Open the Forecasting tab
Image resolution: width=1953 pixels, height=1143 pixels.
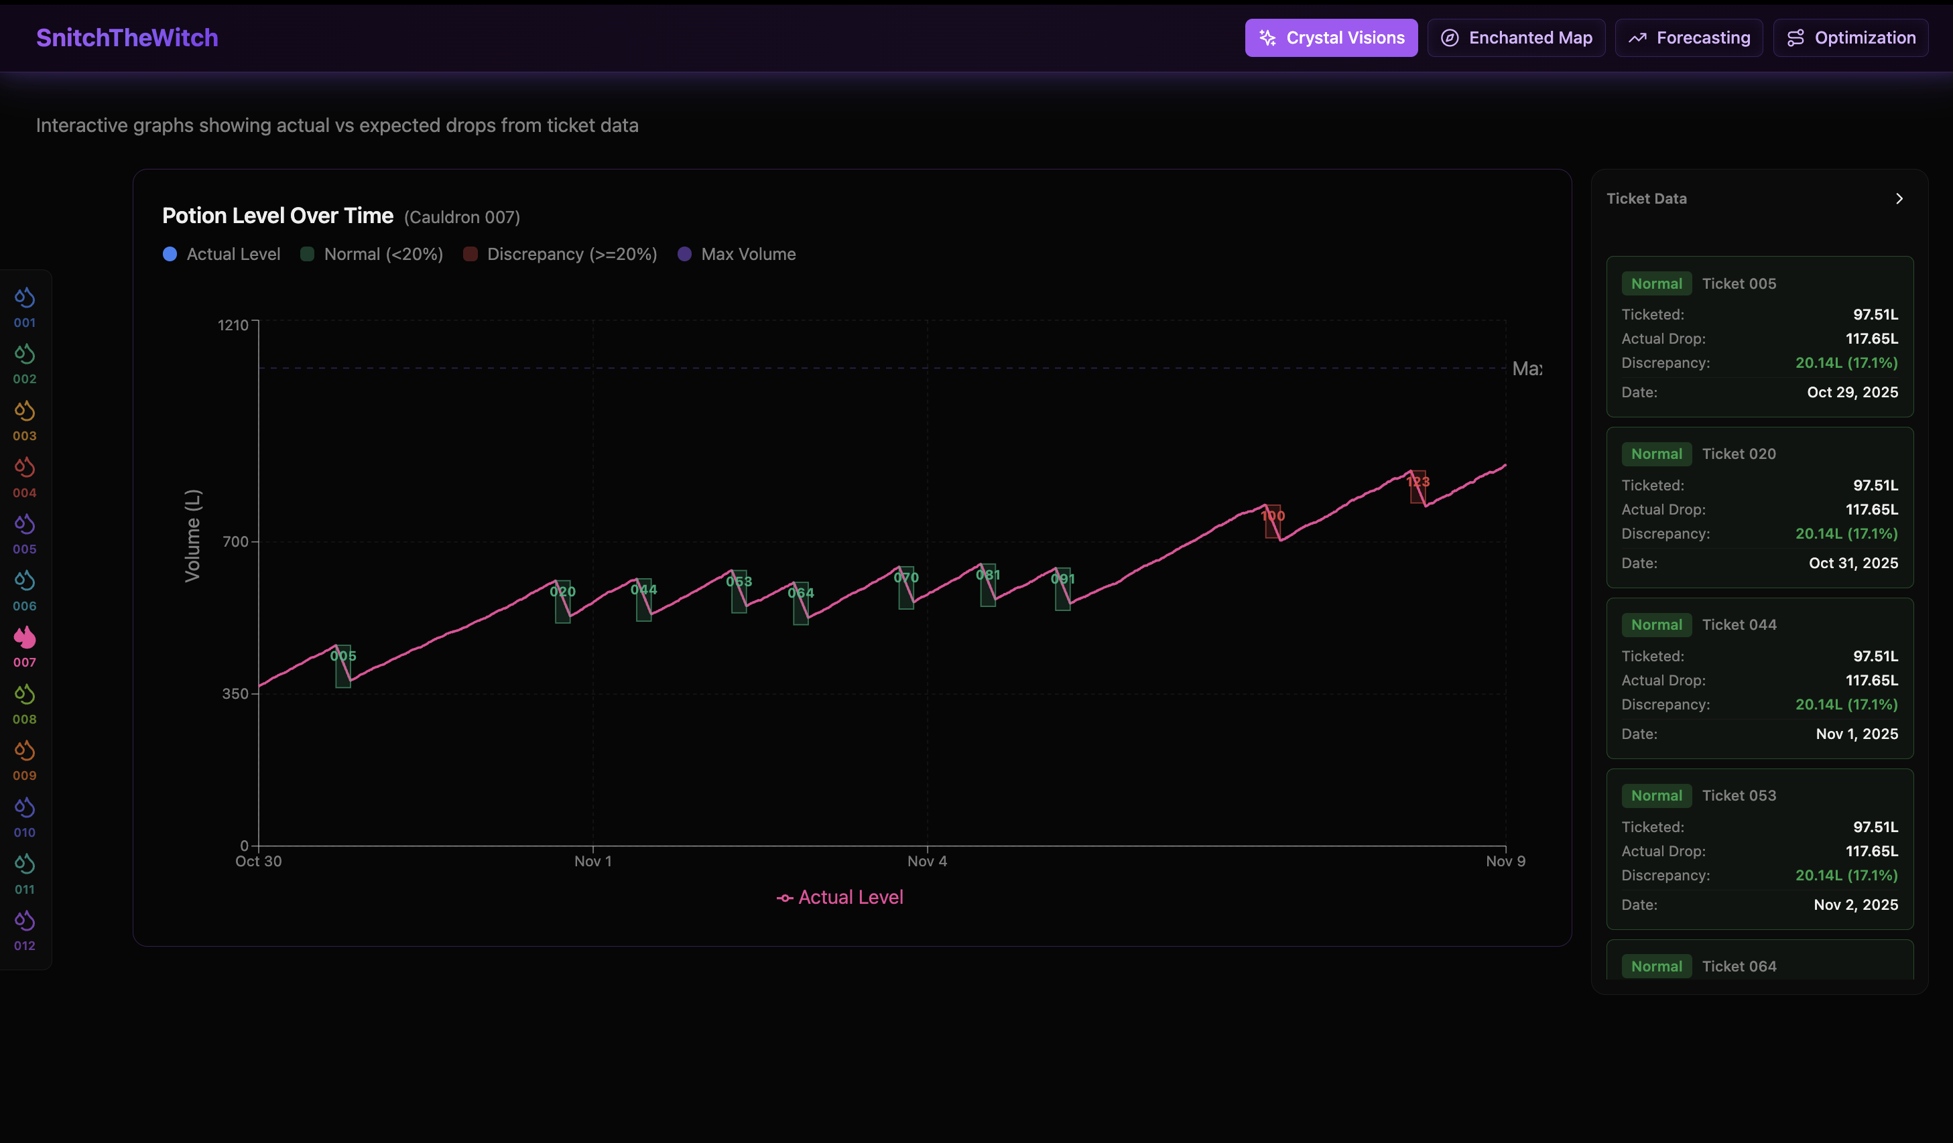[x=1689, y=38]
